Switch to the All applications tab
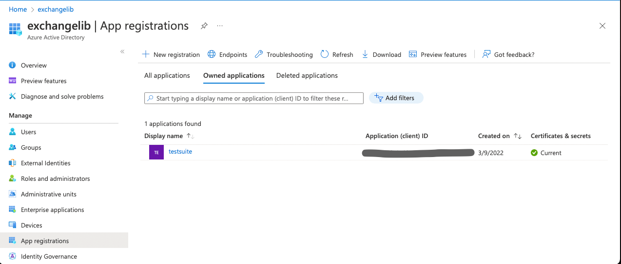Image resolution: width=621 pixels, height=264 pixels. click(167, 75)
